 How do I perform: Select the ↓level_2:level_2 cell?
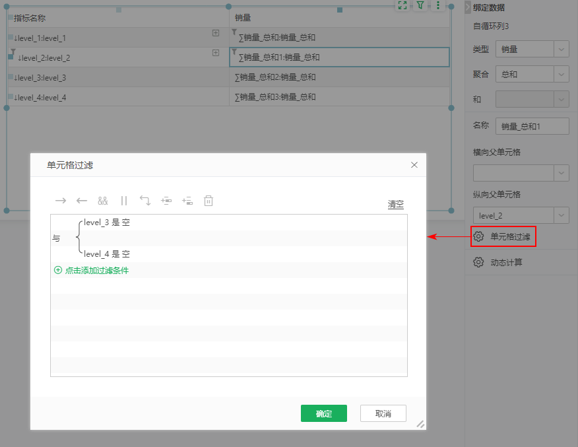click(x=118, y=57)
